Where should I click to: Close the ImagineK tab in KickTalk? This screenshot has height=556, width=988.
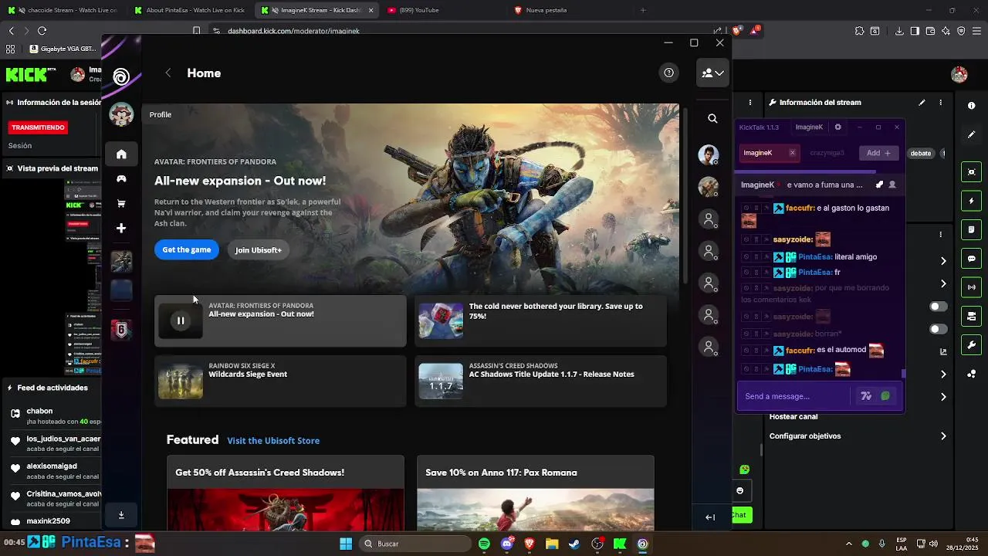792,153
